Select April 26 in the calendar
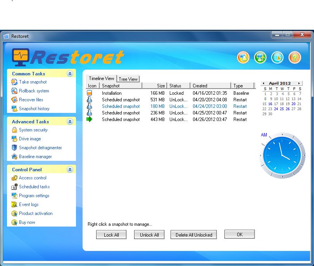The width and height of the screenshot is (314, 266). click(x=288, y=109)
